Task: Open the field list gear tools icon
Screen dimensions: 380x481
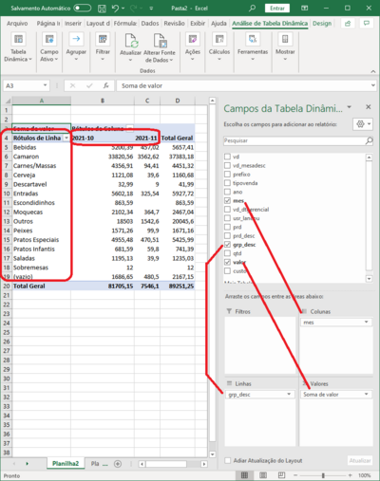Action: coord(363,124)
